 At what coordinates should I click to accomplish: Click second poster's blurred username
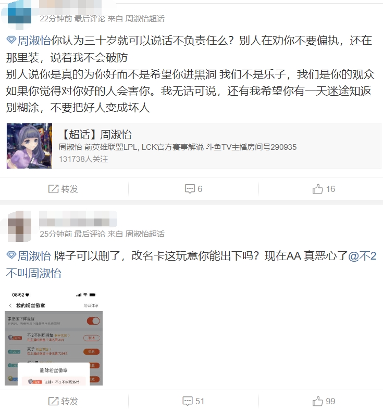point(78,219)
